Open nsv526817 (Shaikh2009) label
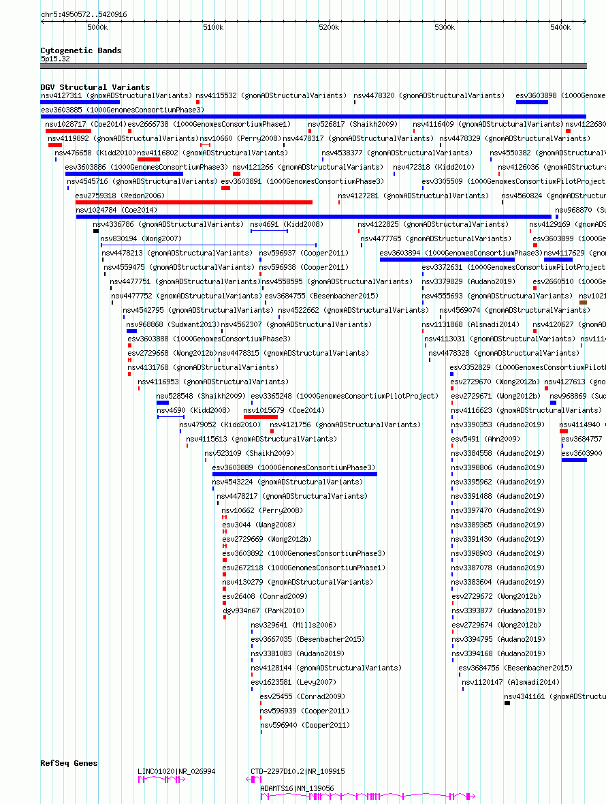This screenshot has height=804, width=606. pos(353,124)
